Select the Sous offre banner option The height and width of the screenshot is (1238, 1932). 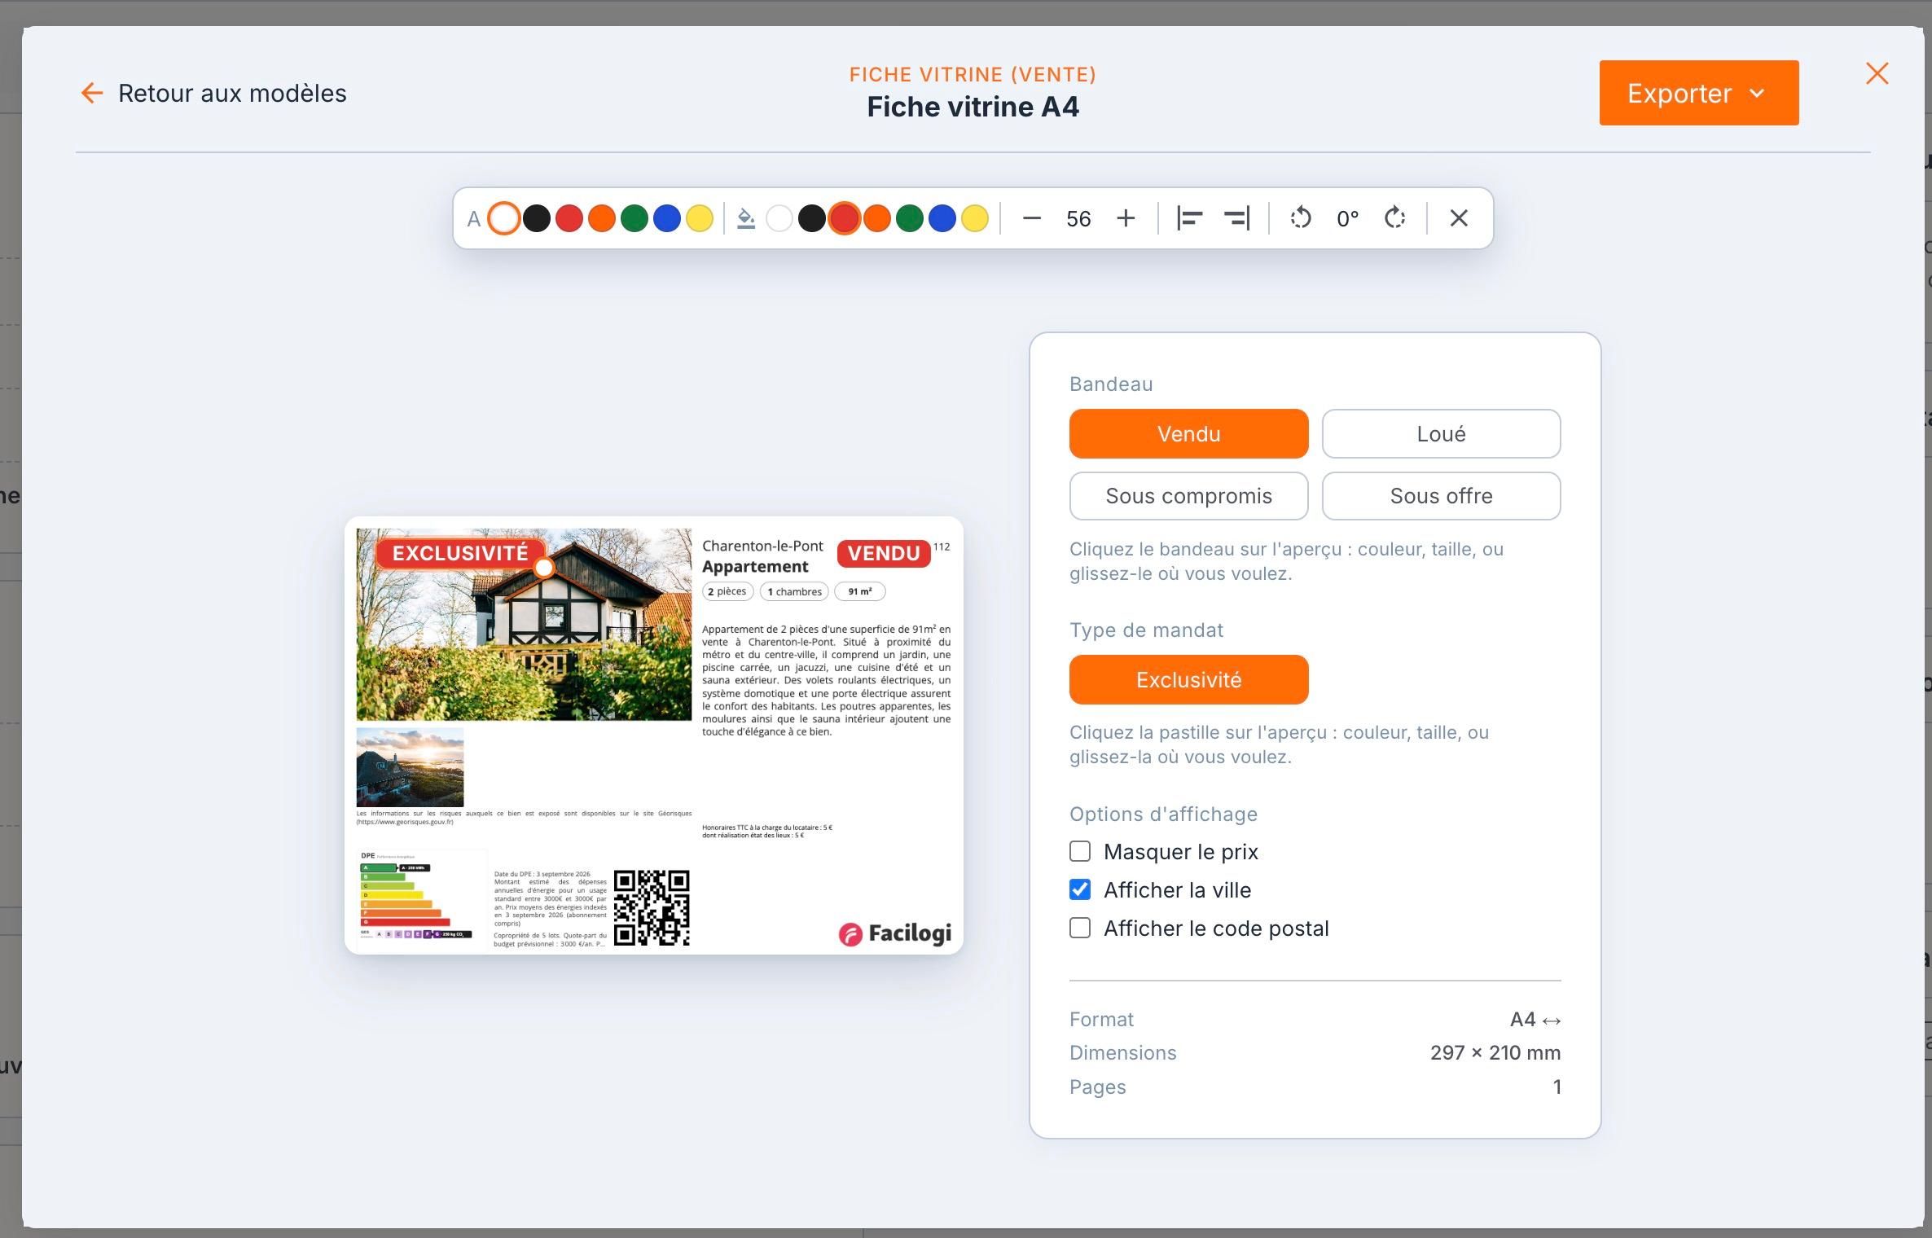pyautogui.click(x=1441, y=496)
